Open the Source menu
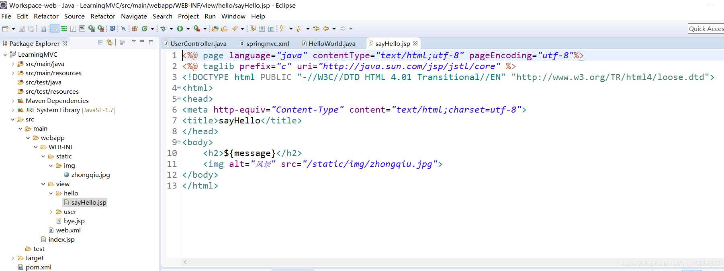Screen dimensions: 724x271 pos(74,16)
